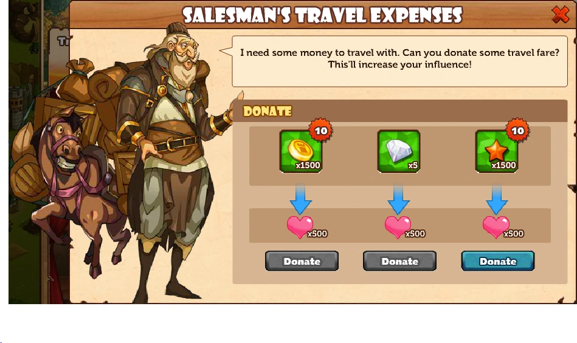Image resolution: width=577 pixels, height=343 pixels.
Task: Click the red 10 badge on coin icon
Action: [321, 130]
